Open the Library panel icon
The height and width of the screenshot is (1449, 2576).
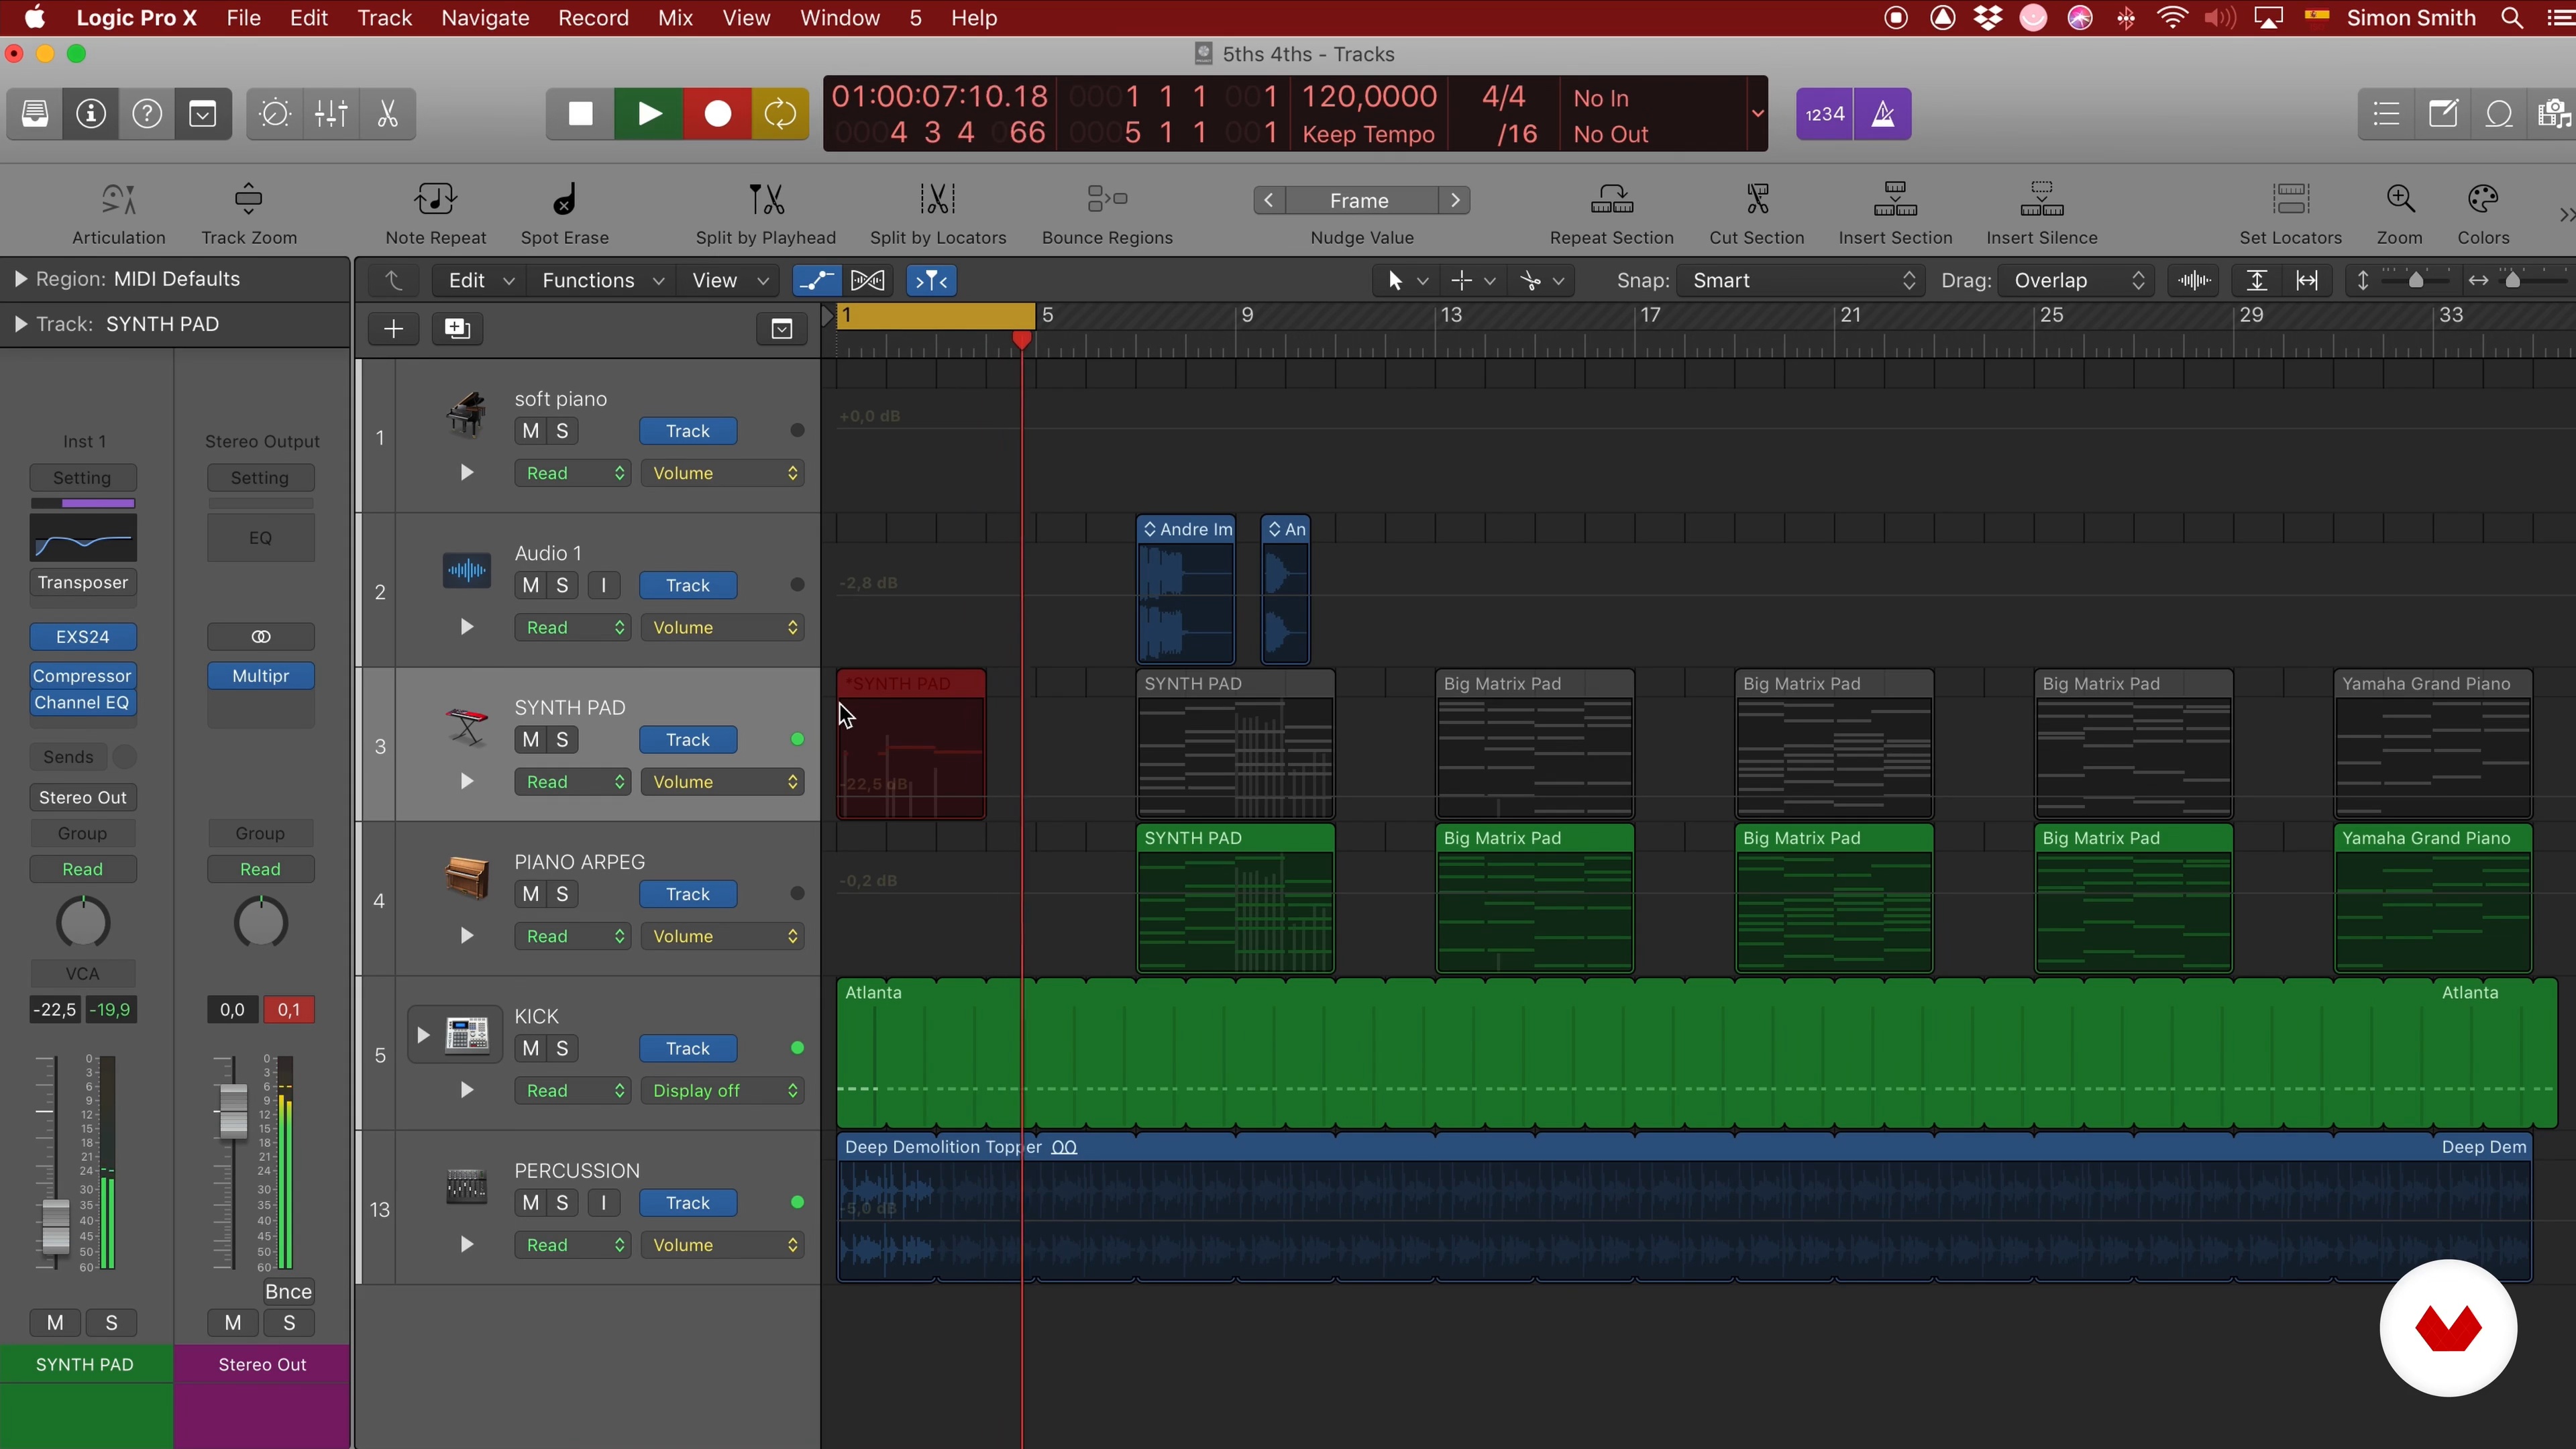[x=35, y=114]
